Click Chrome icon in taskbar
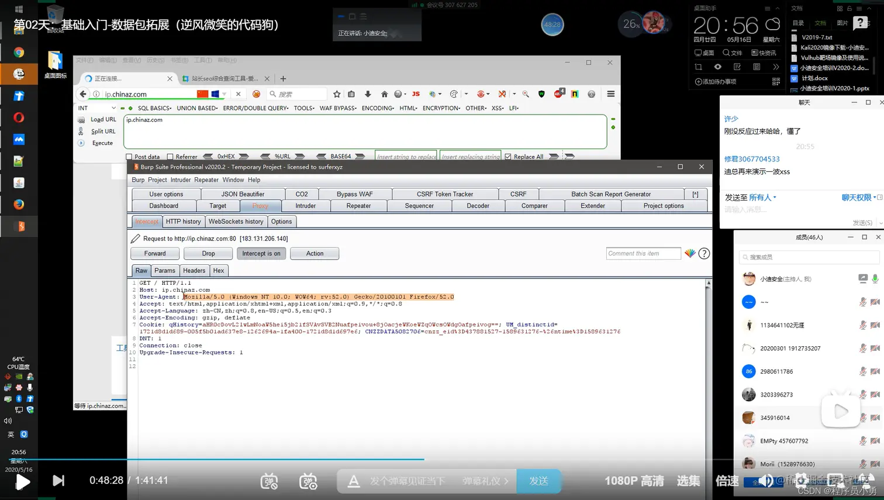Viewport: 884px width, 500px height. tap(19, 52)
